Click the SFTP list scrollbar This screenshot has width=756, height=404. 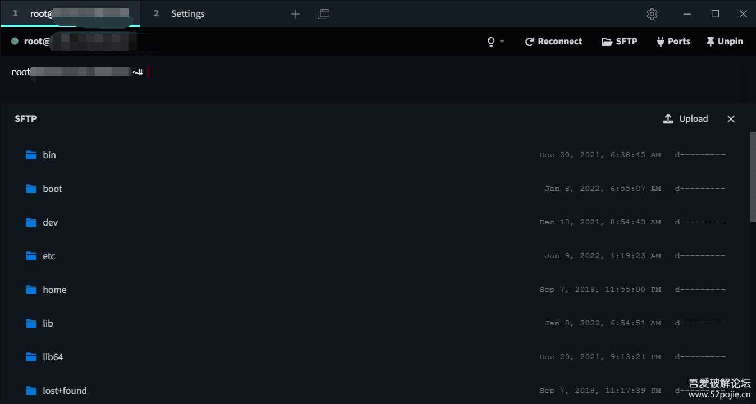[753, 177]
